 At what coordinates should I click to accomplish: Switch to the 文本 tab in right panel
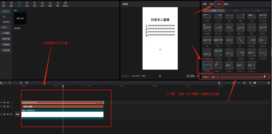(212, 4)
